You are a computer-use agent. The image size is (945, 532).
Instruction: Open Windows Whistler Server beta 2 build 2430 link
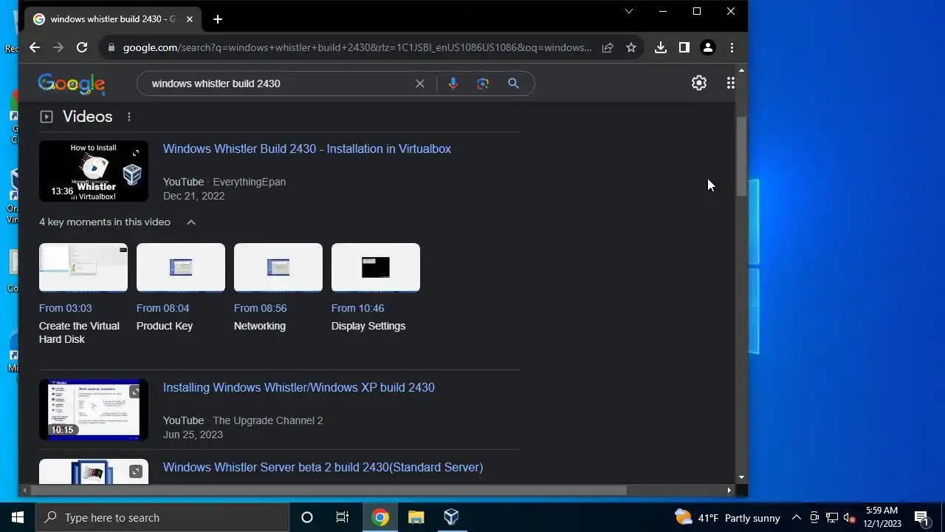(x=323, y=467)
